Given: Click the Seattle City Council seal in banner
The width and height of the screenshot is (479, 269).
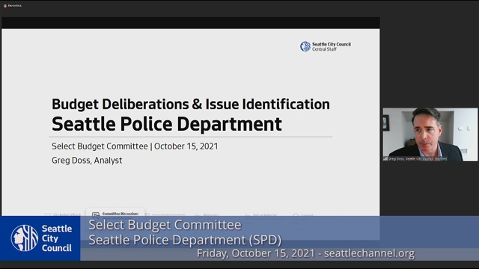Looking at the screenshot, I should tap(25, 238).
